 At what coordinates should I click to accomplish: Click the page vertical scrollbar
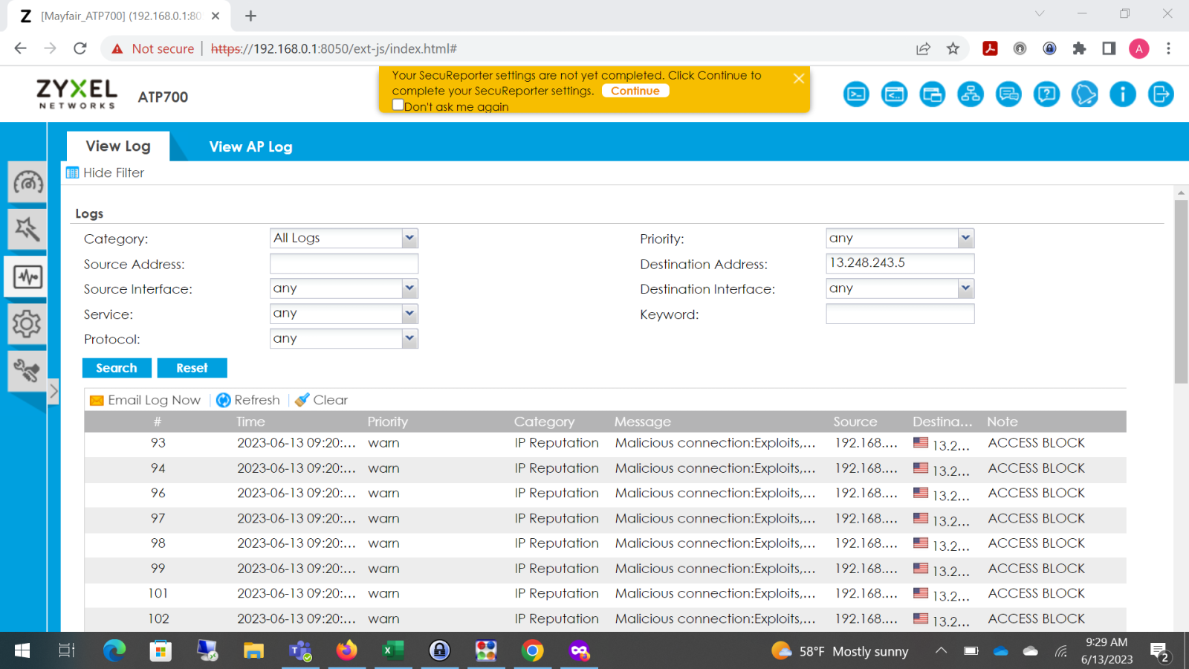point(1181,291)
